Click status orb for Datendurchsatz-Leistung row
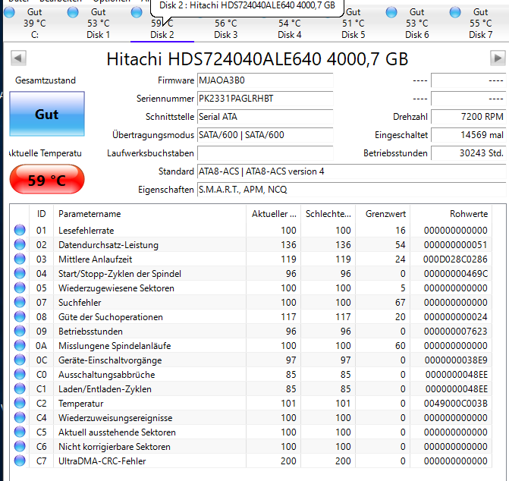This screenshot has width=509, height=481. point(20,244)
